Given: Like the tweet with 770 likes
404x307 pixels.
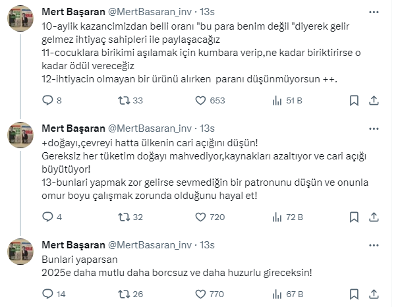Looking at the screenshot, I should pyautogui.click(x=202, y=294).
